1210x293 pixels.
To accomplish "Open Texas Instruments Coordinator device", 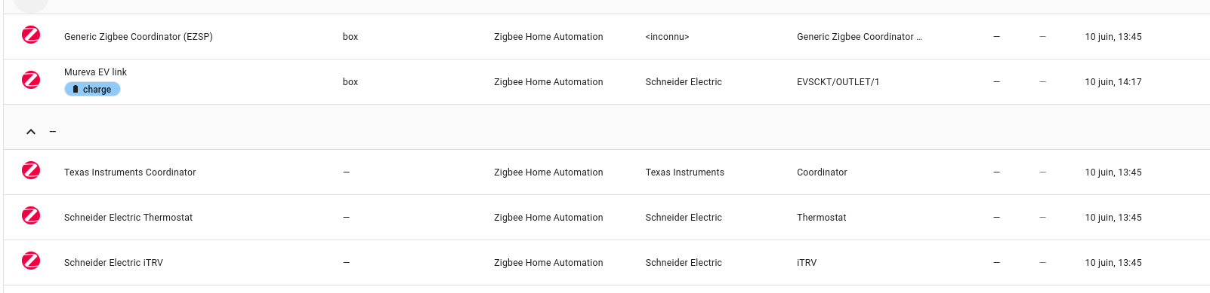I will [130, 172].
